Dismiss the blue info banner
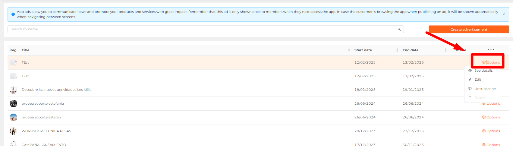 pos(504,14)
